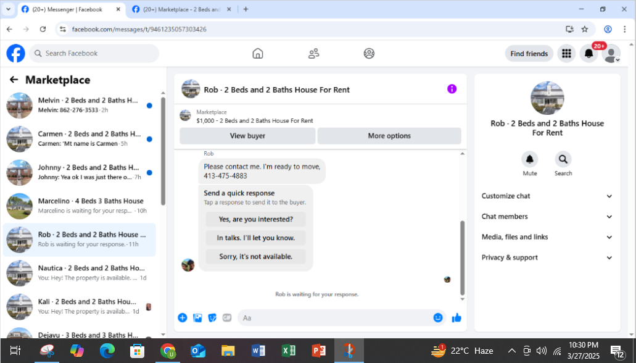Open File Explorer from the taskbar
Image resolution: width=636 pixels, height=363 pixels.
228,351
